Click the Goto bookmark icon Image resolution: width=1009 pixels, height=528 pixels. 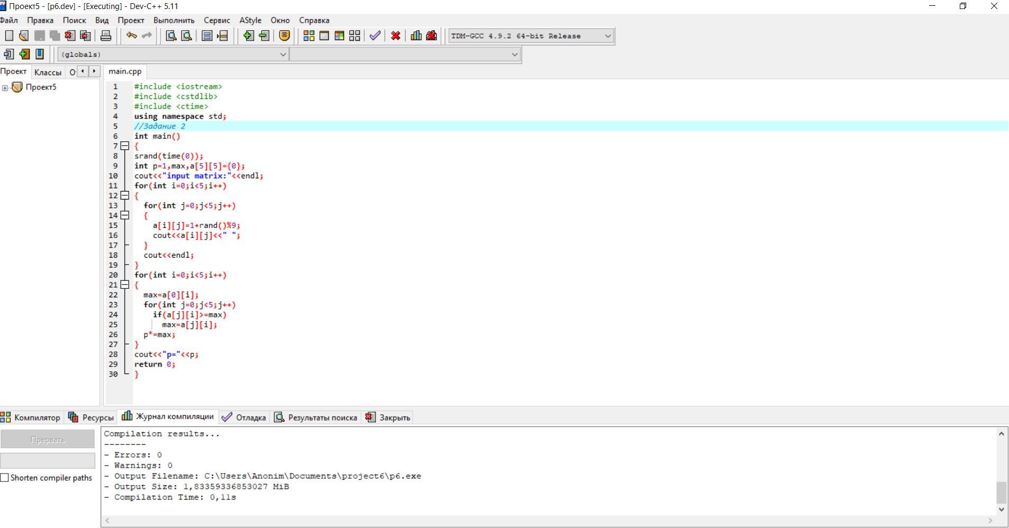[223, 35]
